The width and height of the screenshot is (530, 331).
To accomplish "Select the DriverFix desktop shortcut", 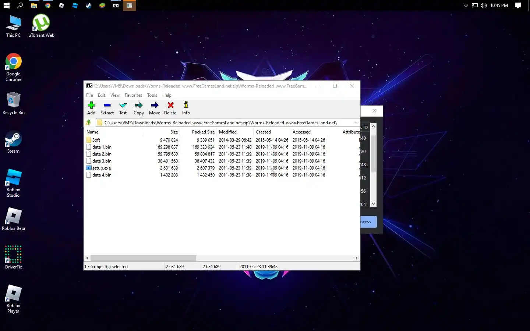I will [14, 257].
